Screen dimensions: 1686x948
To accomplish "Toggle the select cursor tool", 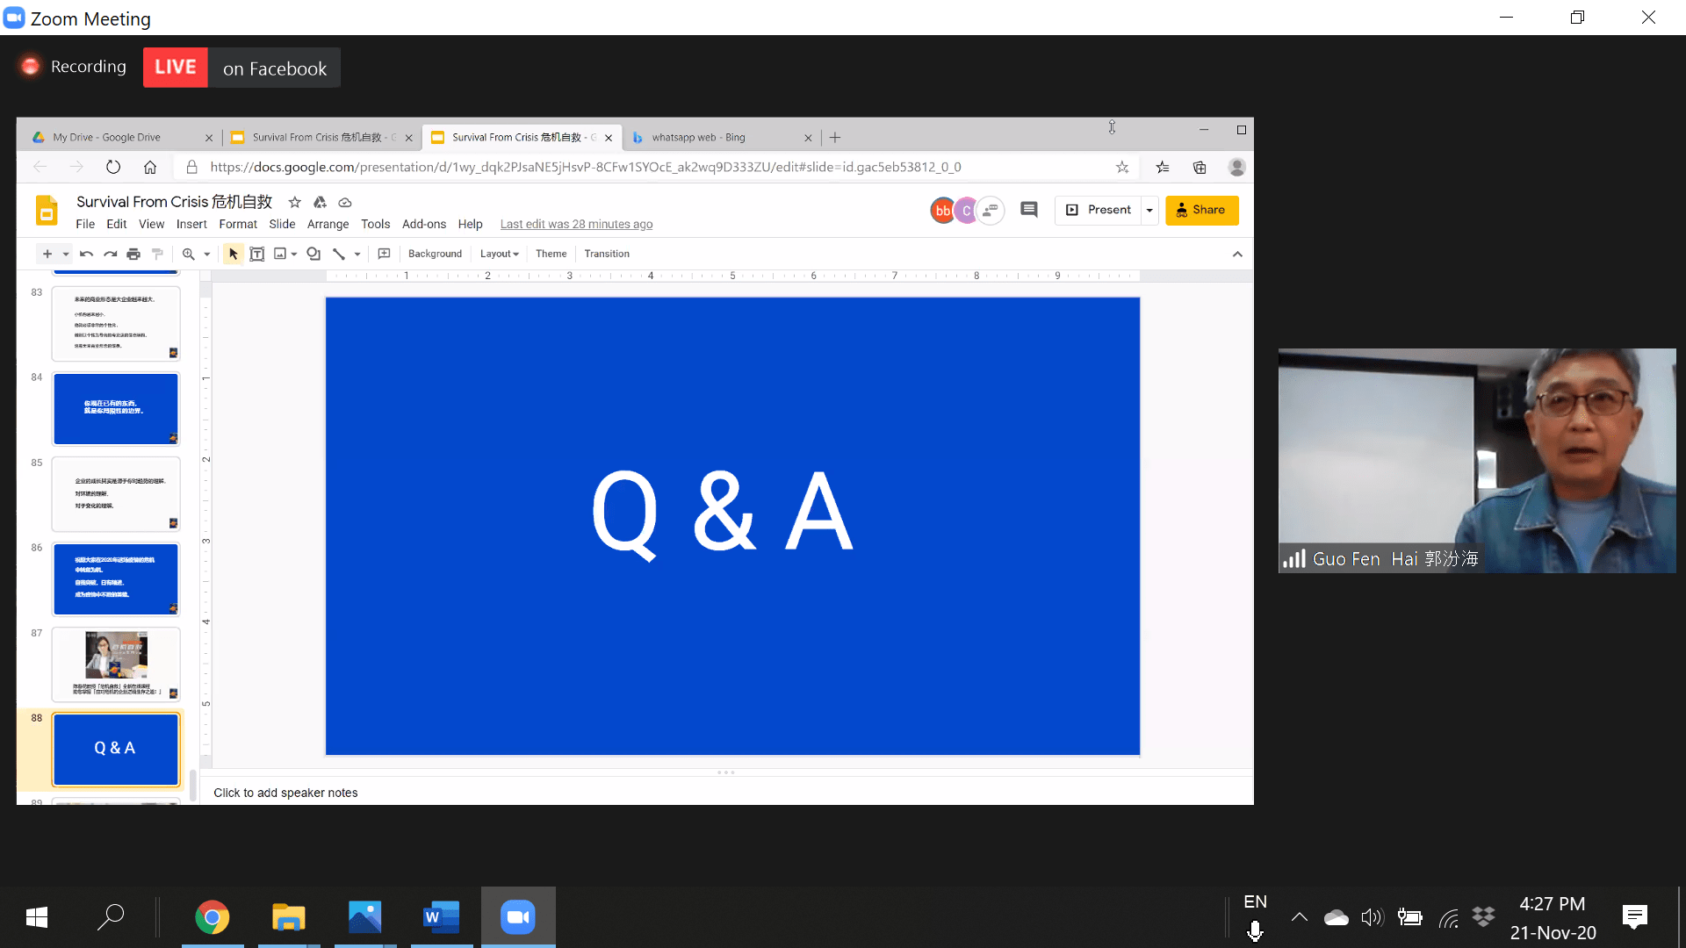I will pos(233,254).
